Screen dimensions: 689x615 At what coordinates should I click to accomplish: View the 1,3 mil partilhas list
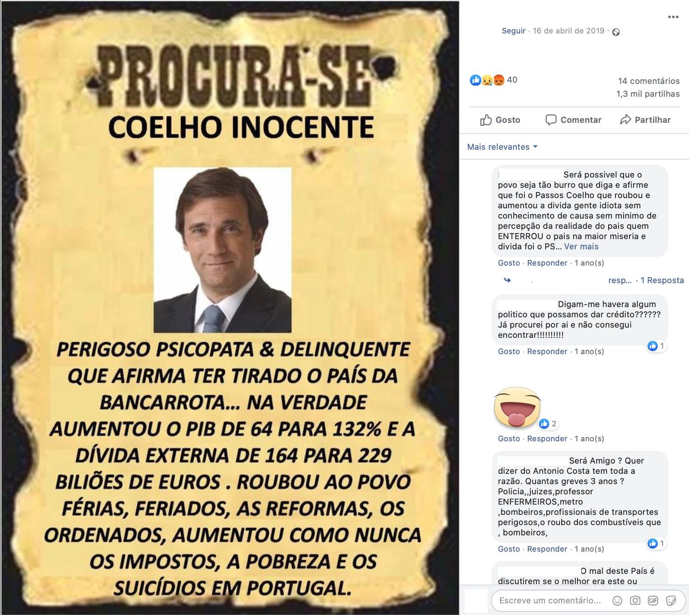click(648, 94)
